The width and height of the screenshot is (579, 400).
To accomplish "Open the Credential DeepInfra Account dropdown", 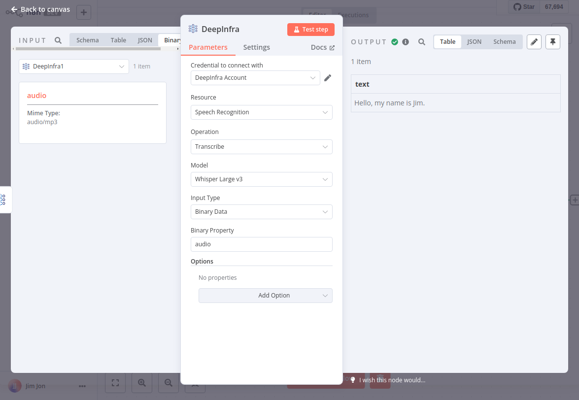I will point(255,78).
